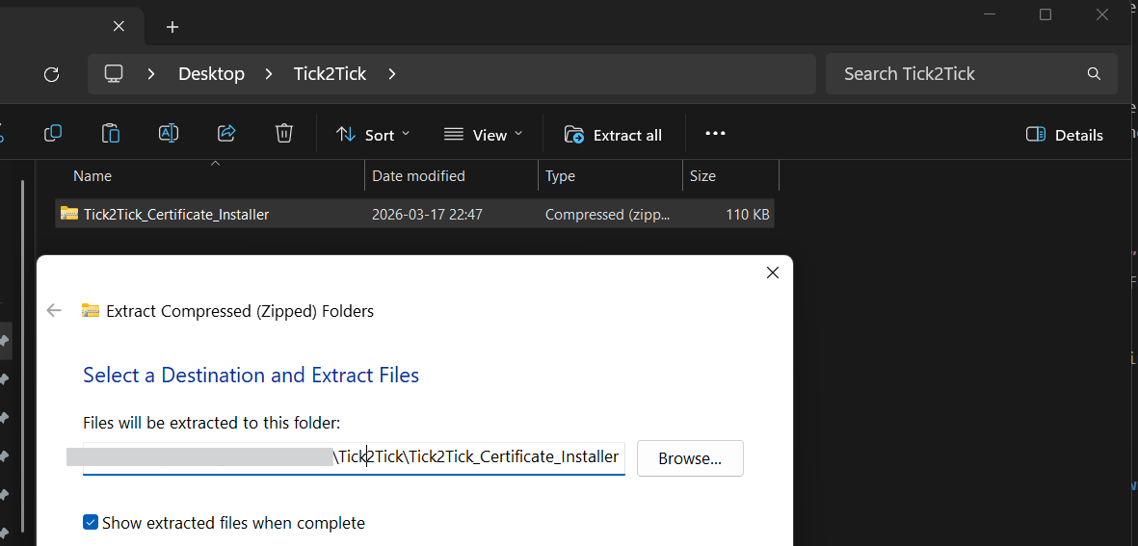
Task: Click Extract all in the toolbar
Action: click(614, 135)
